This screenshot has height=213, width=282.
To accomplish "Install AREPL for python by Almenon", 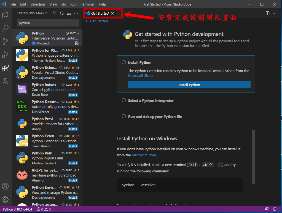I will [73, 180].
